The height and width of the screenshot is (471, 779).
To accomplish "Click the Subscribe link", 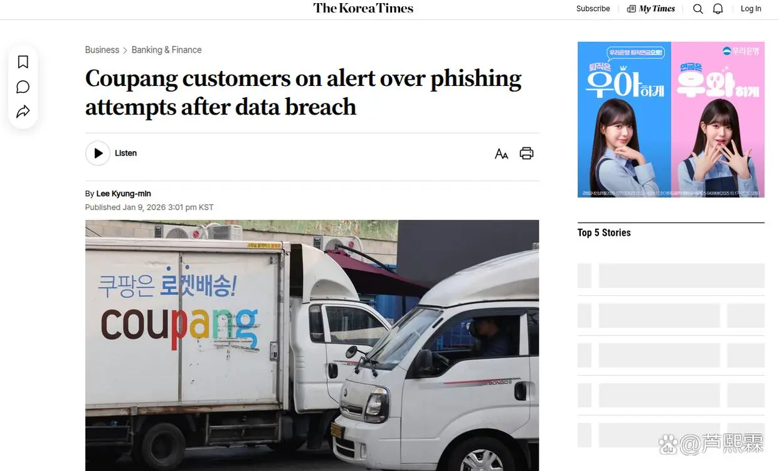I will click(x=593, y=9).
